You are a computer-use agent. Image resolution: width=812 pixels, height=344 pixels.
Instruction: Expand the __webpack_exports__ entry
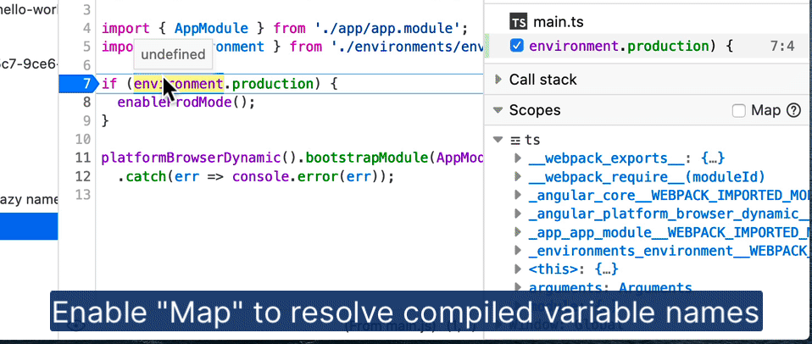point(518,158)
